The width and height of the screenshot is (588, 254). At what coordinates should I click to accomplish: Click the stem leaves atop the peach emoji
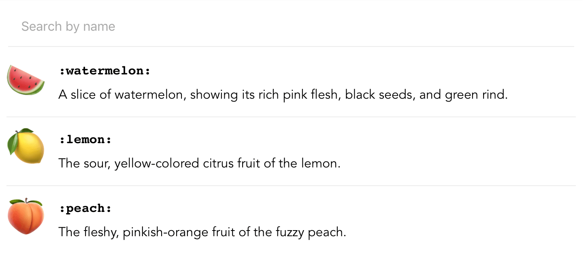point(25,202)
